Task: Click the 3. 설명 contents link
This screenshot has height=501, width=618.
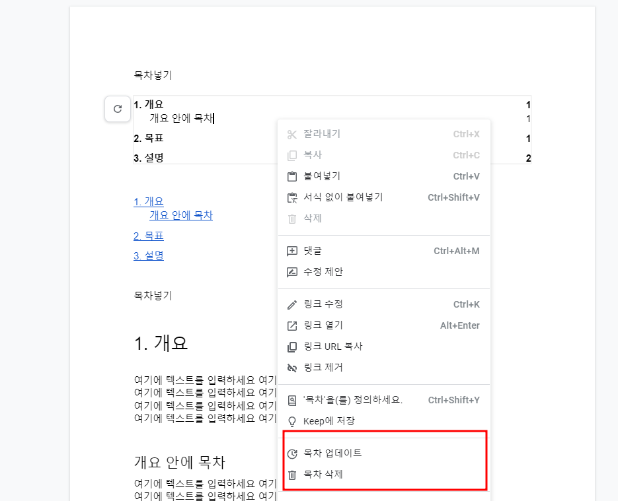Action: click(148, 256)
